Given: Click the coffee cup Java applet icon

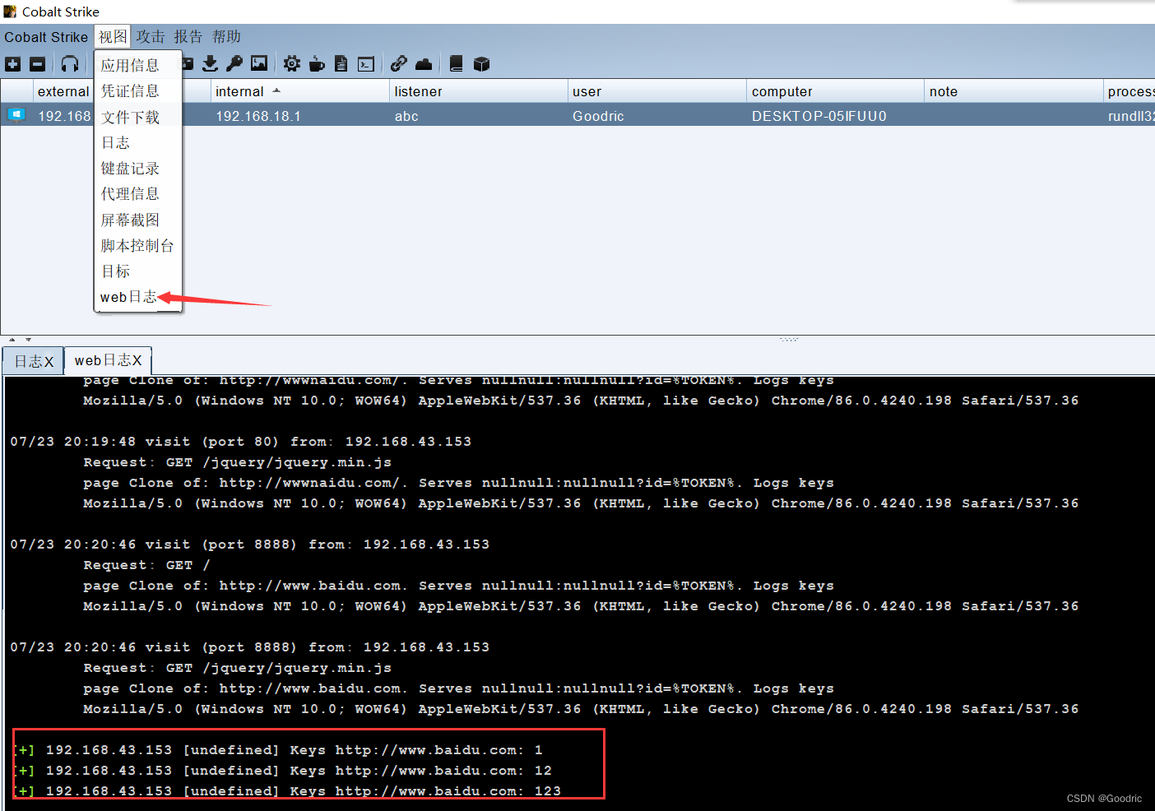Looking at the screenshot, I should coord(317,64).
